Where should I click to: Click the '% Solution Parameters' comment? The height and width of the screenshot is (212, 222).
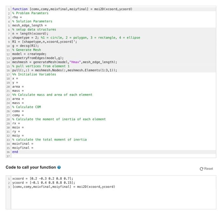(x=32, y=21)
